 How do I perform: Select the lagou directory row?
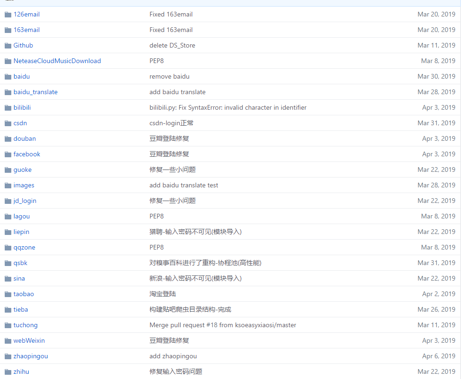21,216
